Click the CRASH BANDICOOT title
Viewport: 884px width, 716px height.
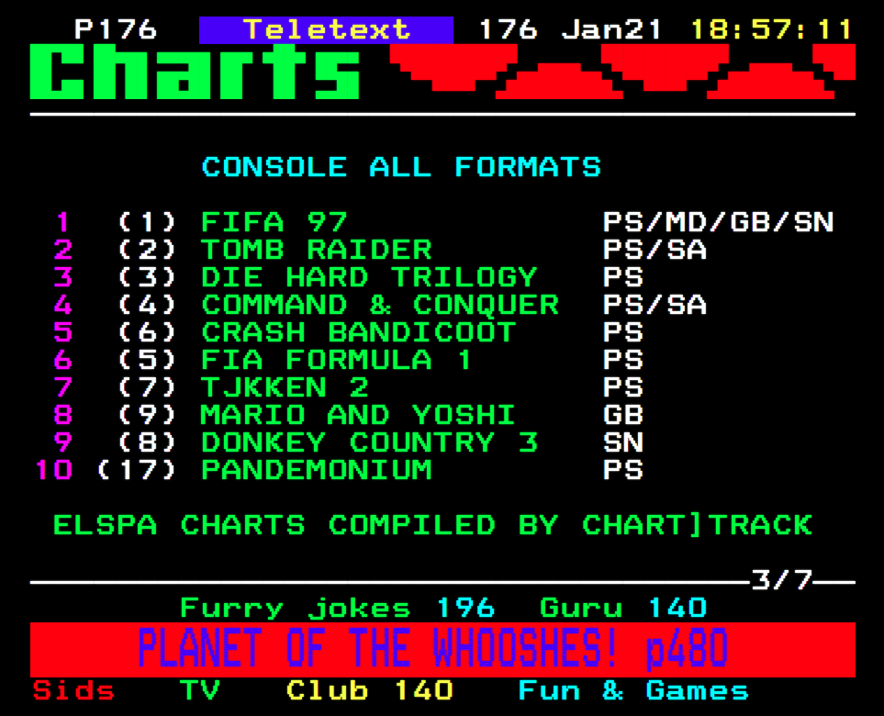tap(359, 332)
